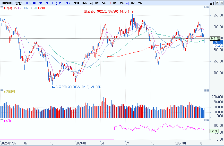The width and height of the screenshot is (224, 146).
Task: Click the 950.00 price axis label
Action: pyautogui.click(x=218, y=15)
